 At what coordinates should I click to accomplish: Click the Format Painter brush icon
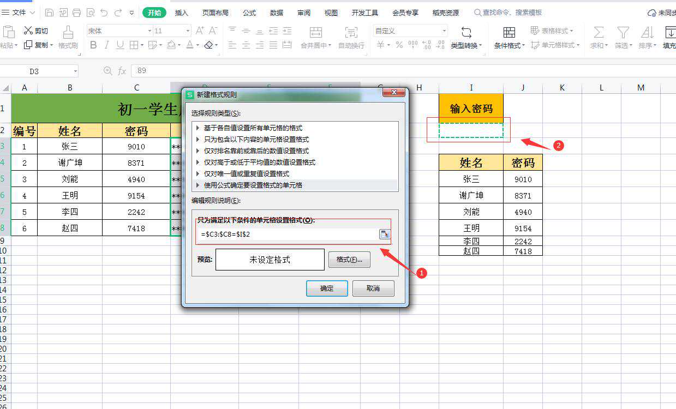click(x=68, y=32)
